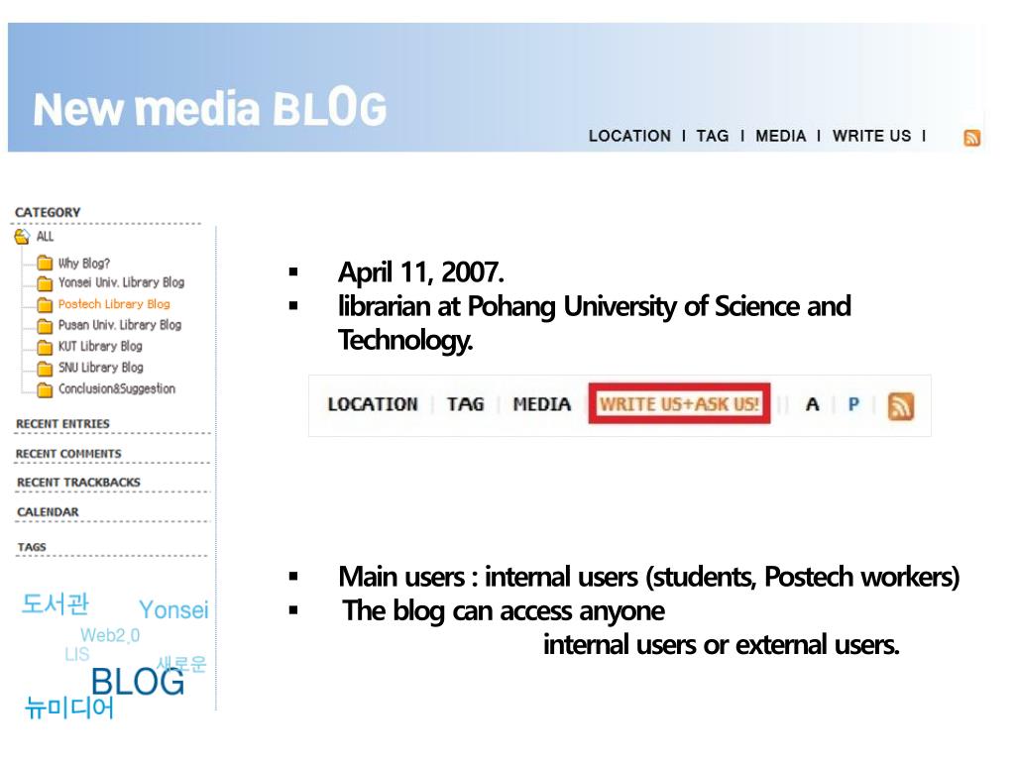Open LOCATION in the header menu

coord(629,136)
